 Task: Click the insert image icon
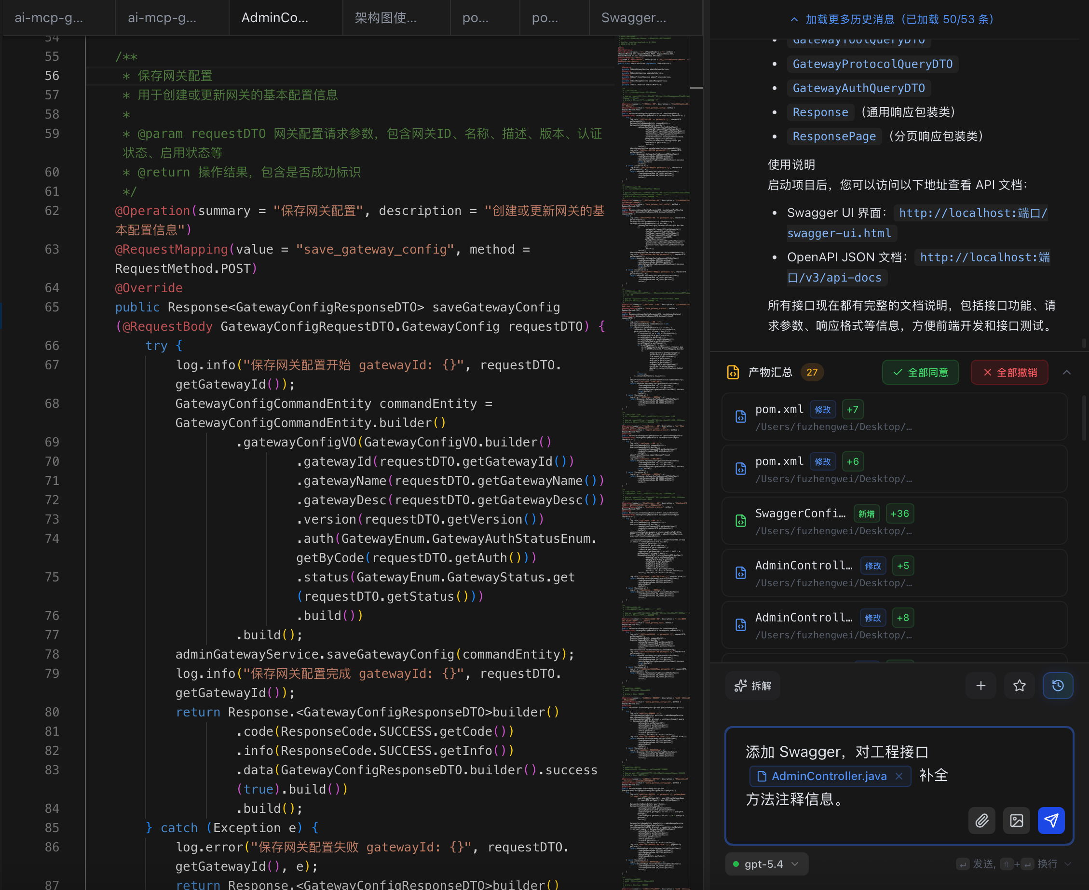pyautogui.click(x=1016, y=821)
